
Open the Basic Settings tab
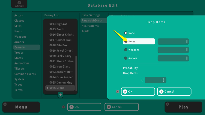[x=91, y=15]
